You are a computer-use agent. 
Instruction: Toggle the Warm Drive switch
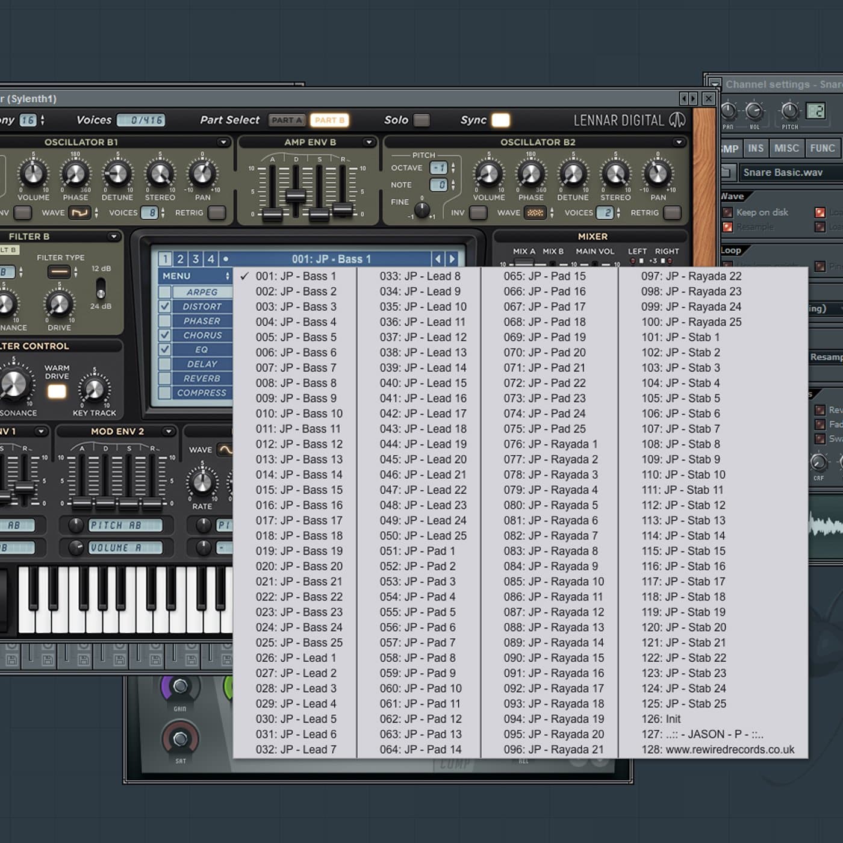pos(57,392)
